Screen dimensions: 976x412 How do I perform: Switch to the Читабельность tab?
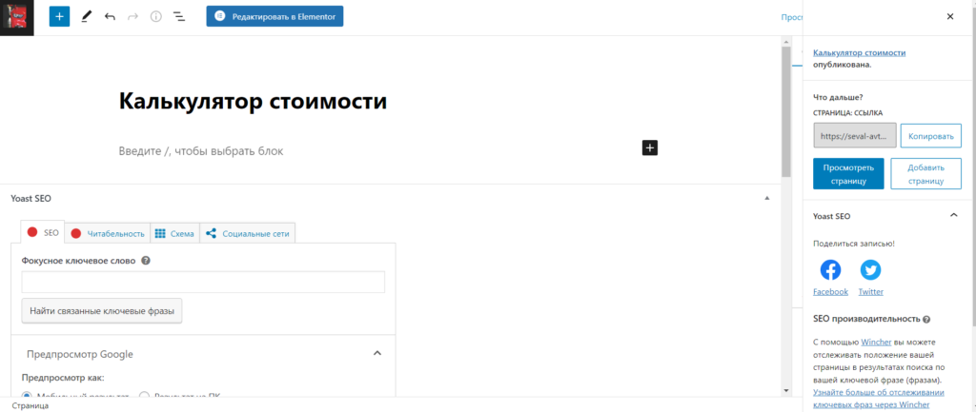[x=108, y=234]
